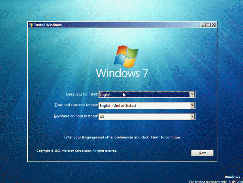This screenshot has height=183, width=243.
Task: Expand the Time and currency format arrow
Action: pyautogui.click(x=192, y=105)
